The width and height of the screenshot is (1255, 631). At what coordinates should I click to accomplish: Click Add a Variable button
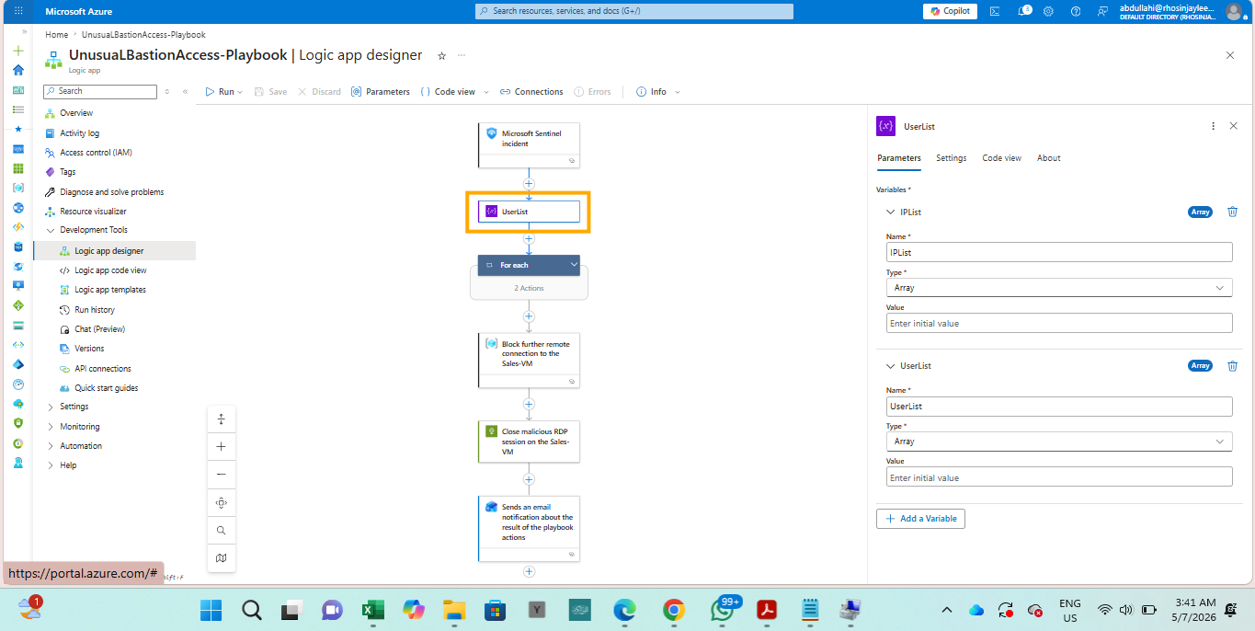(920, 519)
